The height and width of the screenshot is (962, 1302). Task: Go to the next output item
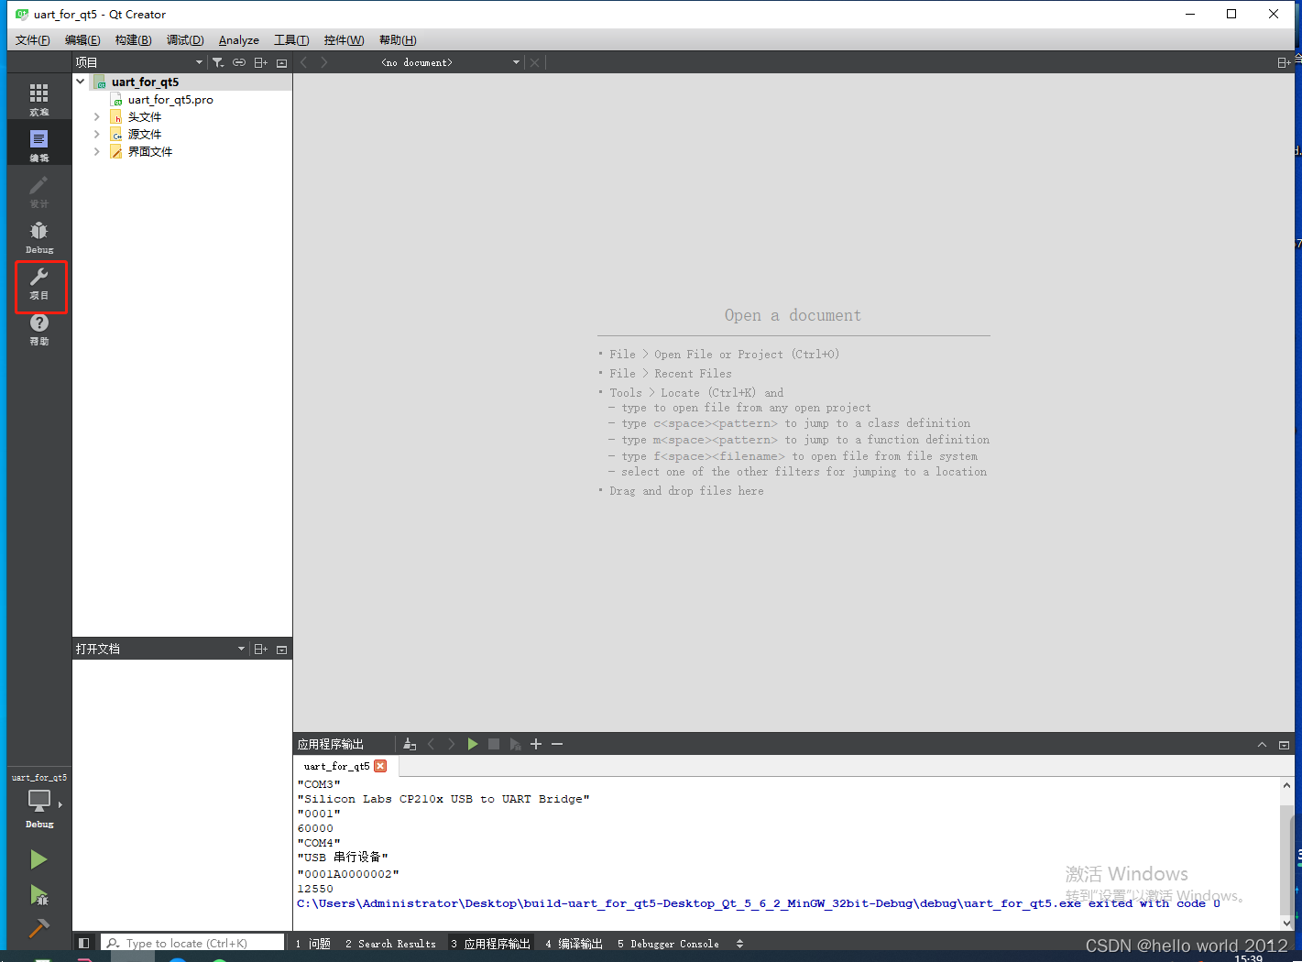click(x=452, y=744)
